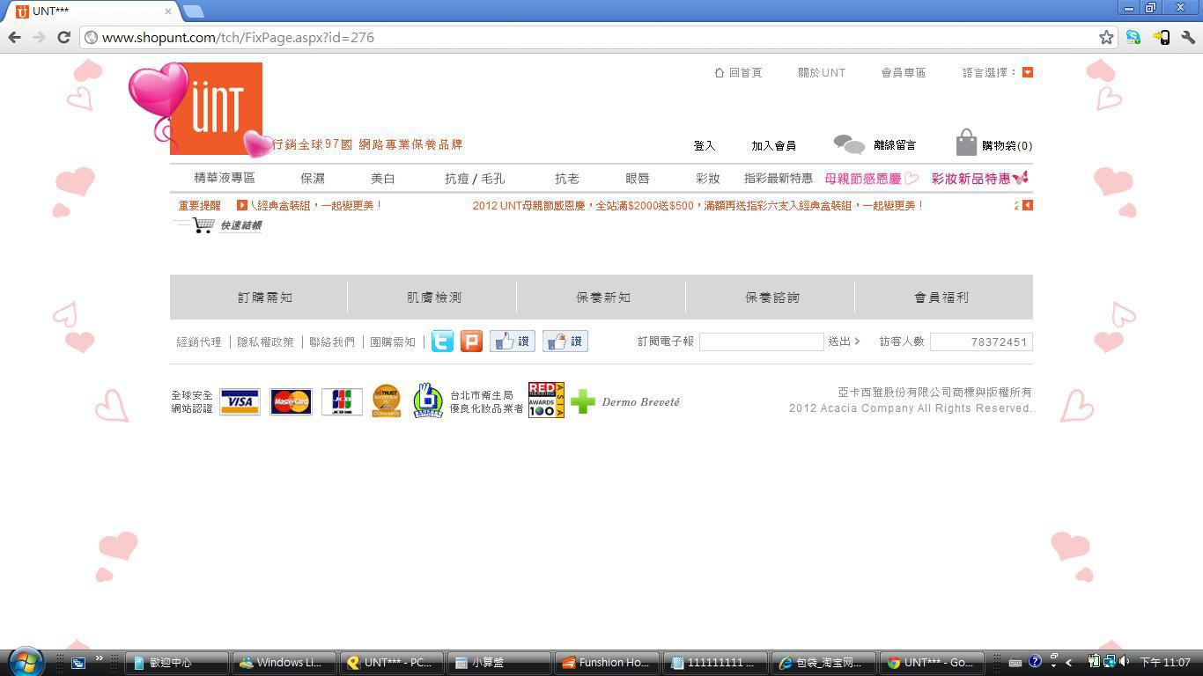Click the Skype extension icon in toolbar
This screenshot has width=1203, height=676.
click(1133, 37)
